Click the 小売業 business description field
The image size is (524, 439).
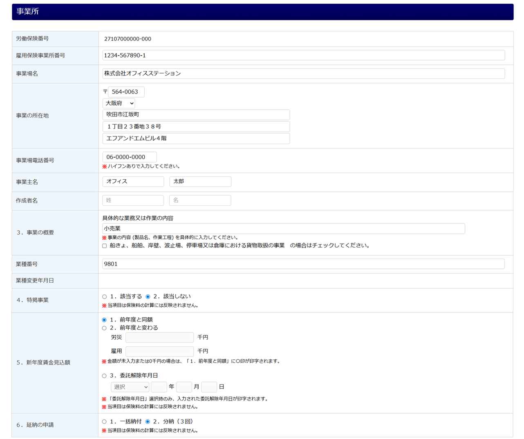point(283,229)
